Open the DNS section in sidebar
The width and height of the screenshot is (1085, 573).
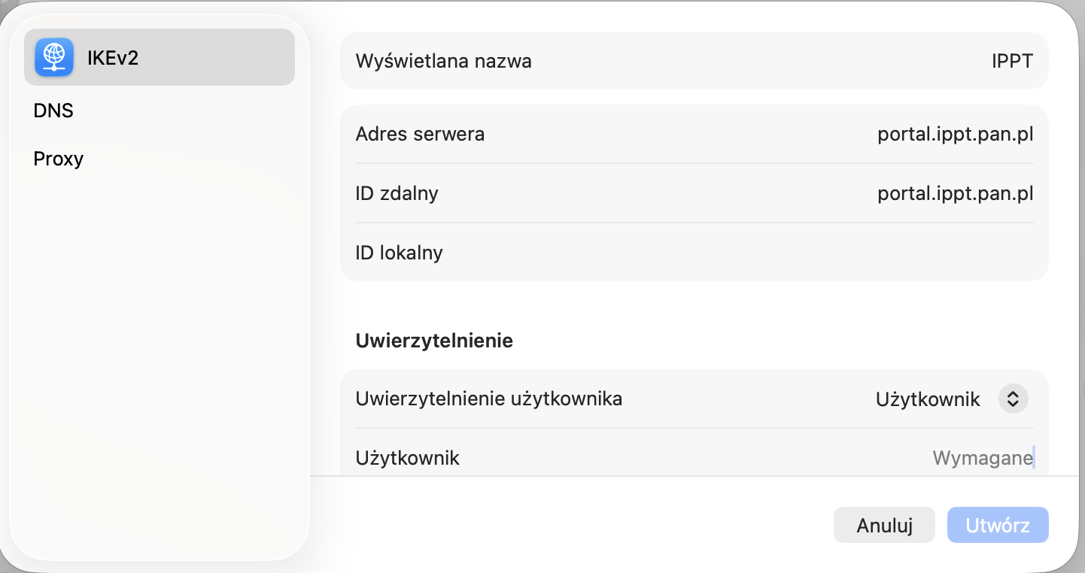tap(53, 111)
